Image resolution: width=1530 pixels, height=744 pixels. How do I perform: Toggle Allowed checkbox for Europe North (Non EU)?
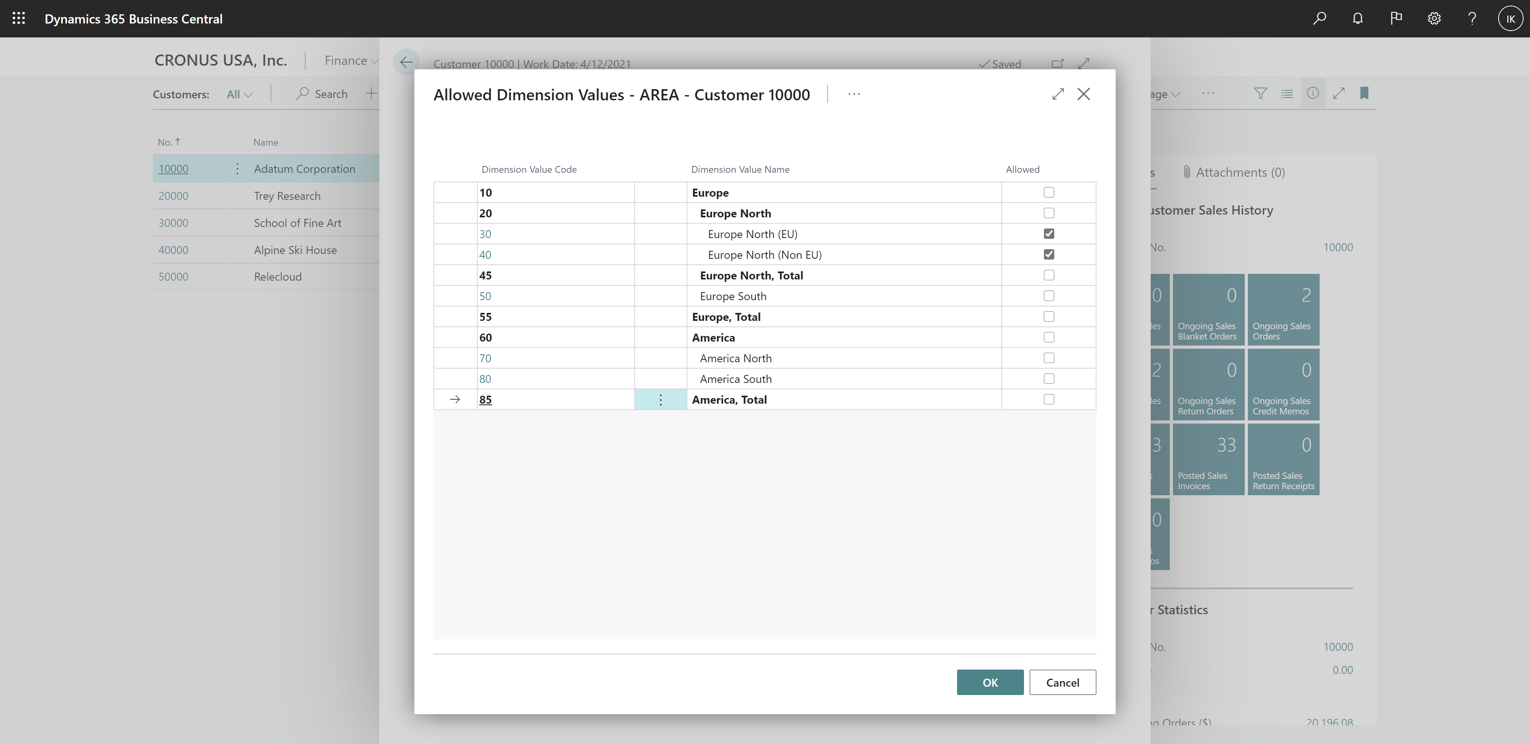[x=1049, y=254]
